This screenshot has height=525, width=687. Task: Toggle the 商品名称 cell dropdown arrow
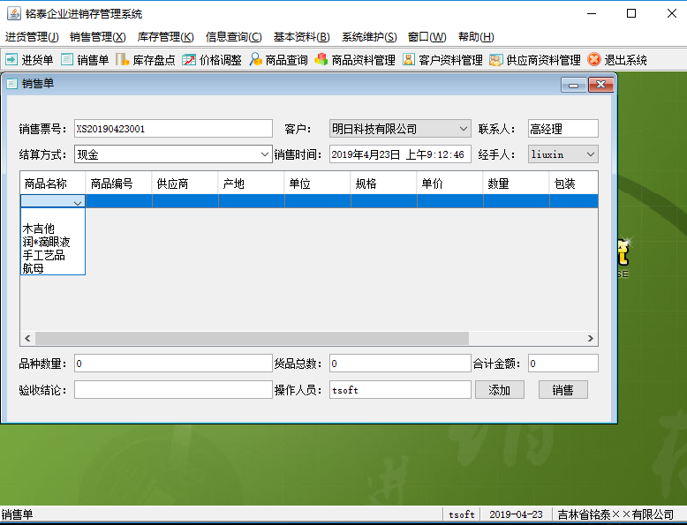click(x=78, y=203)
